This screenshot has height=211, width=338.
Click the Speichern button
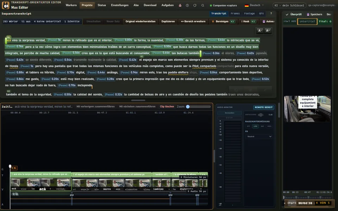314,14
